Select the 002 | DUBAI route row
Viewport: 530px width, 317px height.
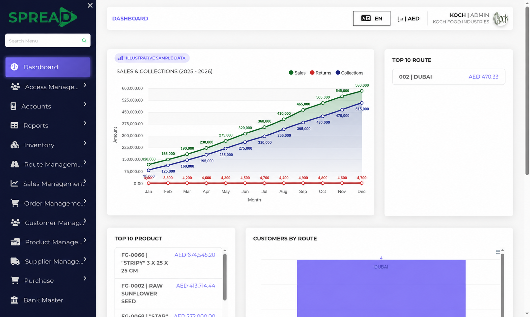[449, 77]
